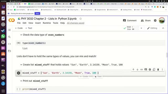Run the mixed_stuff code cell
This screenshot has height=94, width=168.
(x=18, y=73)
